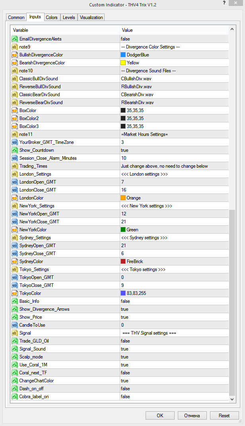
Task: Click the string icon next to Sydney_Settings
Action: [x=14, y=238]
